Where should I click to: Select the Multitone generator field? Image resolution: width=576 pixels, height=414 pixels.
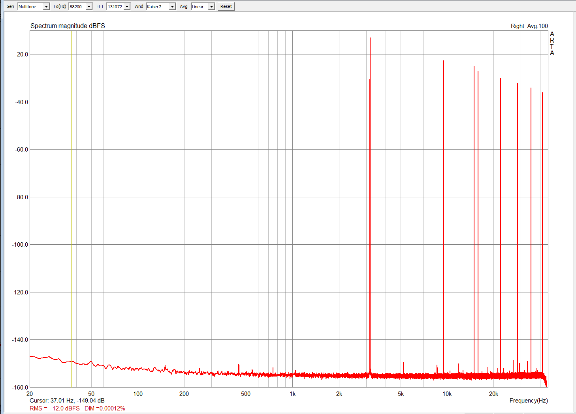point(30,7)
